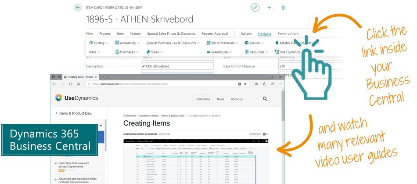Click the sidebar list scrollbar
Image resolution: width=417 pixels, height=184 pixels.
[106, 135]
